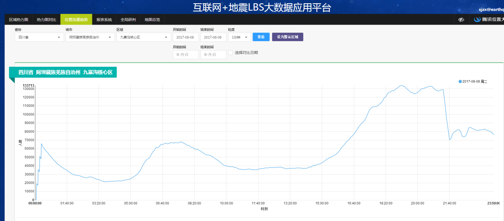Change the 粒度 granularity dropdown 1分钟
Viewport: 504px width, 221px height.
point(239,37)
